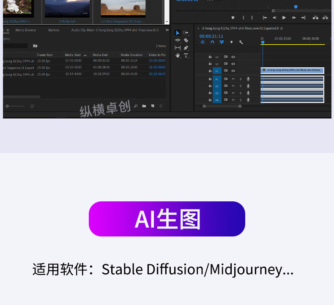
Task: Sort by the Media End column
Action: coord(100,55)
